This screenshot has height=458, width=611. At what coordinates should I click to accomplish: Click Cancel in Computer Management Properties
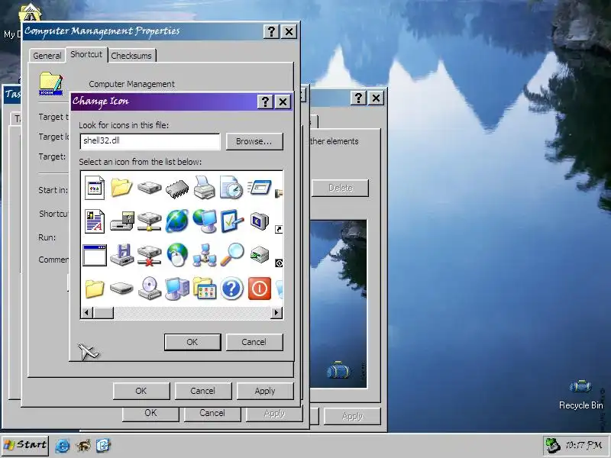[x=203, y=391]
